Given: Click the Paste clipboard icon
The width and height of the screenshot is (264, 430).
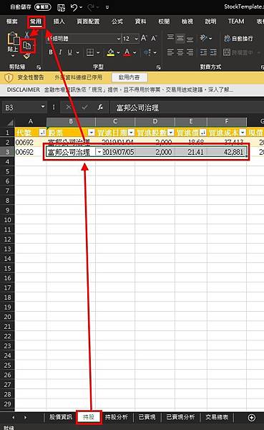Looking at the screenshot, I should click(x=13, y=39).
